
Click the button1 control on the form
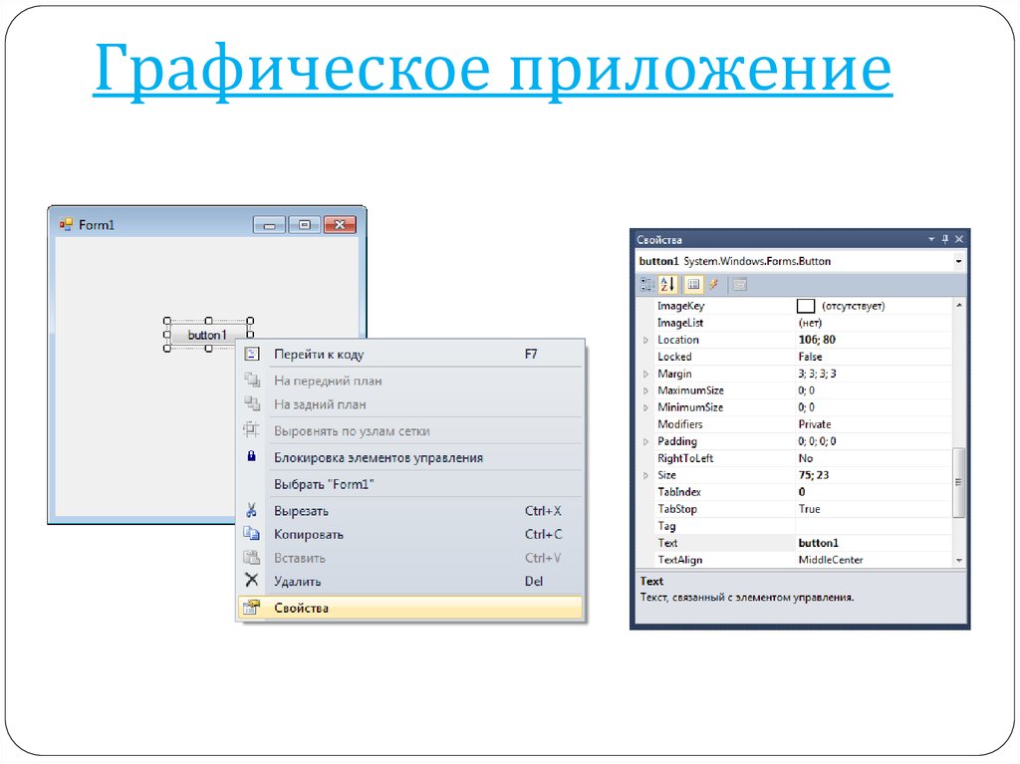(x=207, y=335)
